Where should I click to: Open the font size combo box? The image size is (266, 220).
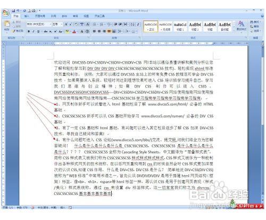[x=57, y=24]
